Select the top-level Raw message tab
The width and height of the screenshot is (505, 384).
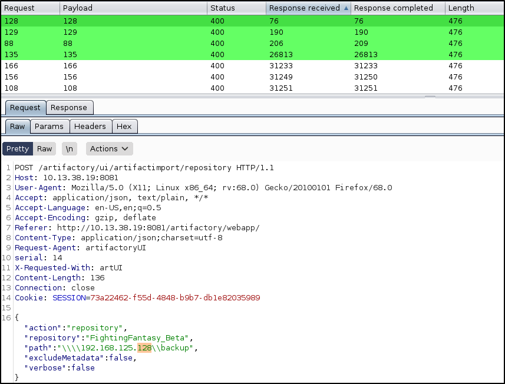[18, 127]
